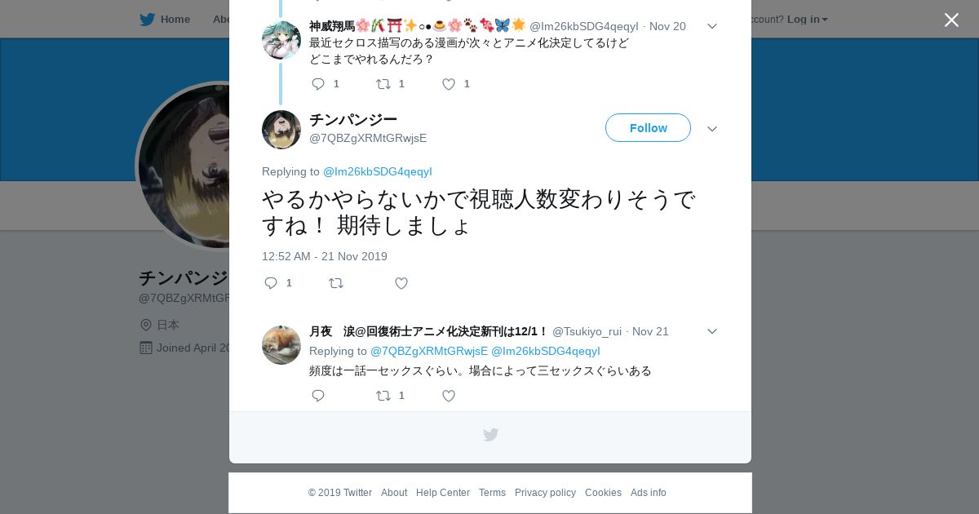
Task: Open the Privacy policy footer link
Action: tap(545, 493)
